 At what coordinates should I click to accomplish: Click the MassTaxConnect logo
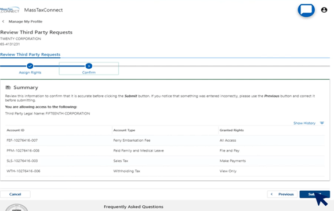pyautogui.click(x=10, y=10)
